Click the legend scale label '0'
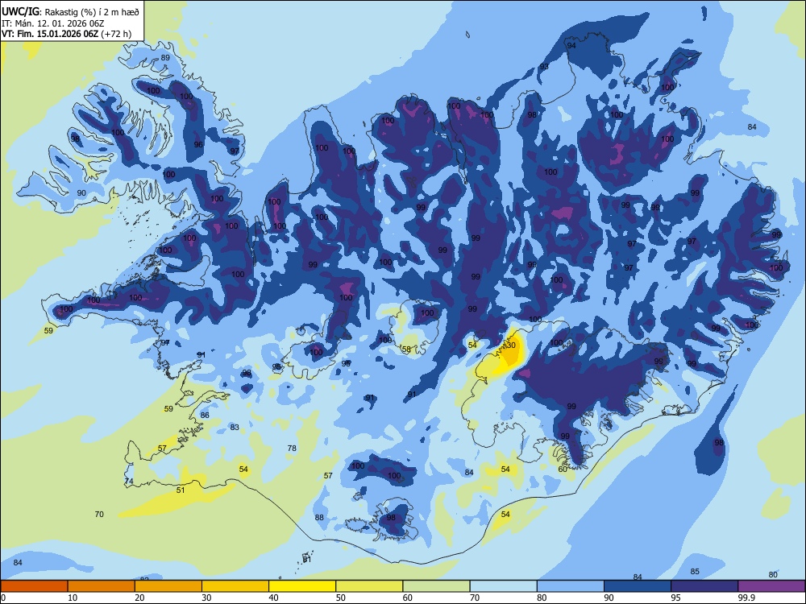This screenshot has height=604, width=806. (x=3, y=598)
